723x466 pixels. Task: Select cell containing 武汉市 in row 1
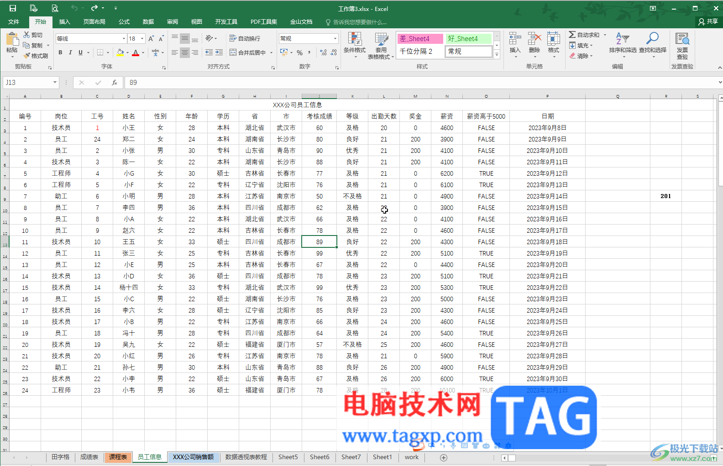click(x=286, y=128)
